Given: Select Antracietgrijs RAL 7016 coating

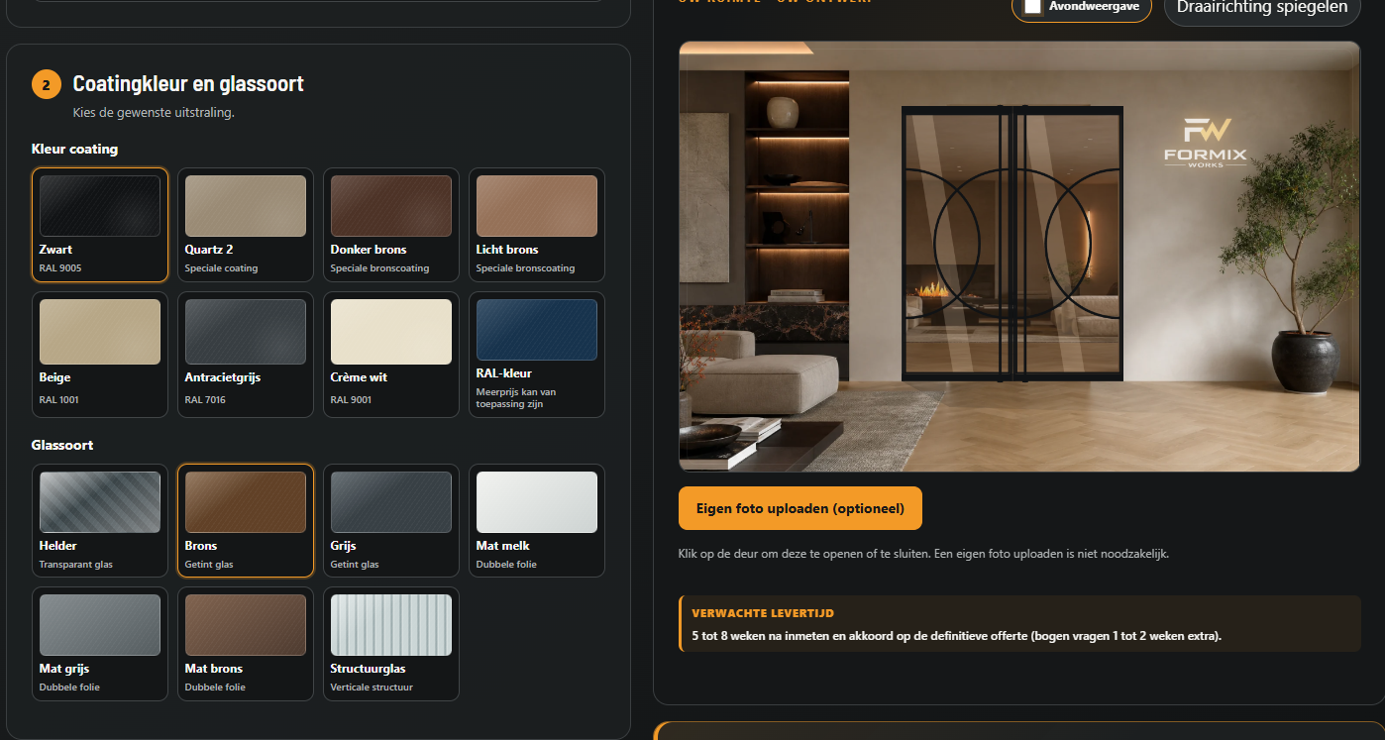Looking at the screenshot, I should (246, 355).
